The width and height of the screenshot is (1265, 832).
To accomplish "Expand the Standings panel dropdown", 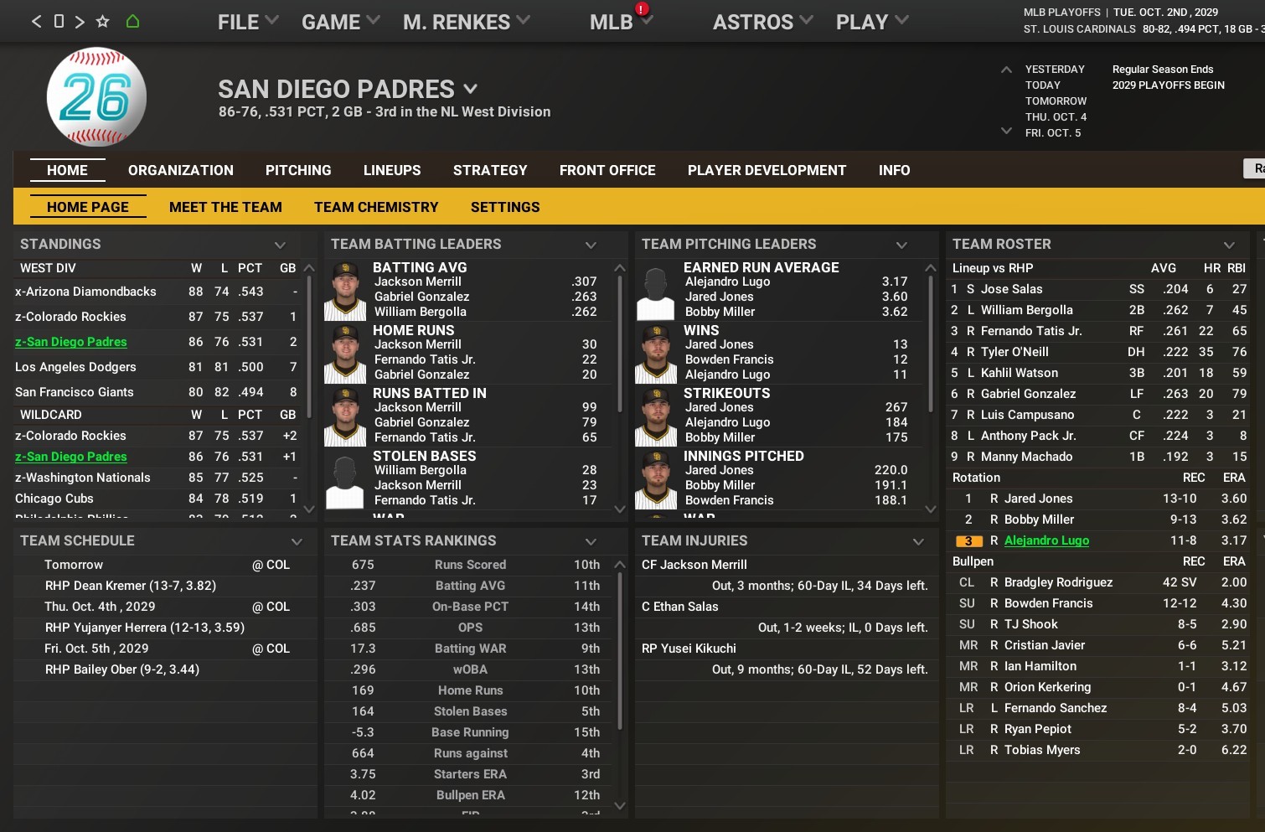I will 280,245.
